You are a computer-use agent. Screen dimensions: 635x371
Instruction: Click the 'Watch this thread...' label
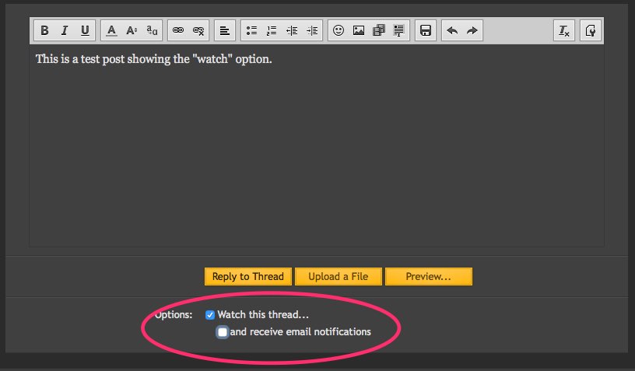263,315
